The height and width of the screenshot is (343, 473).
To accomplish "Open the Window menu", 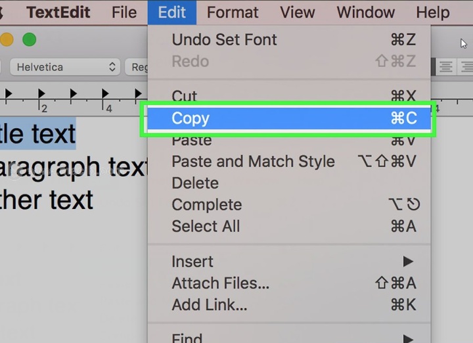I will click(x=366, y=12).
